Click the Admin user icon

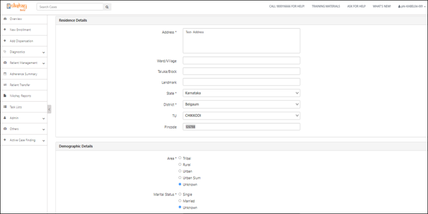click(x=5, y=118)
